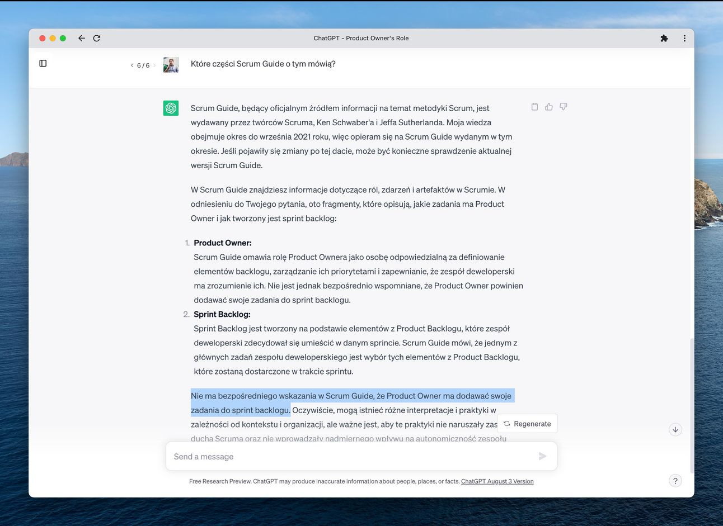Click the browser back arrow
The image size is (723, 526).
82,38
